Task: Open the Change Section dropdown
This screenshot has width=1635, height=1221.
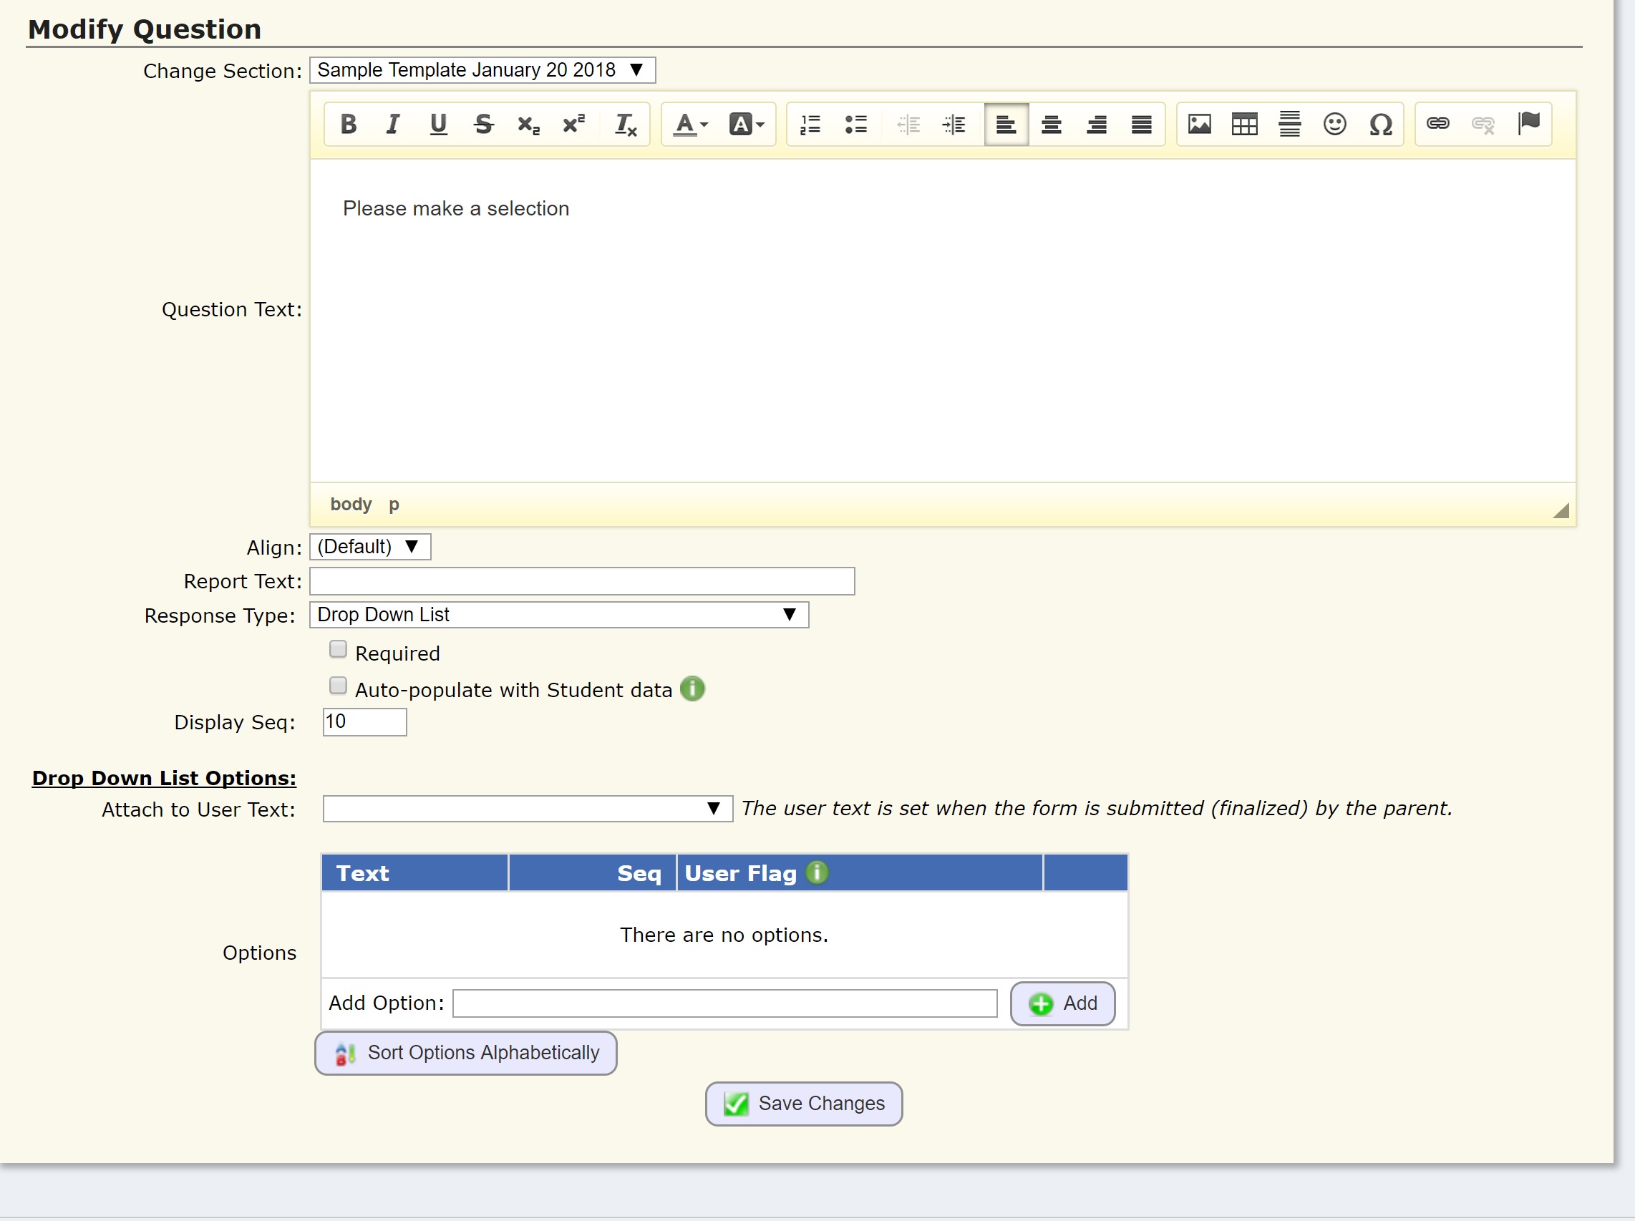Action: pos(482,70)
